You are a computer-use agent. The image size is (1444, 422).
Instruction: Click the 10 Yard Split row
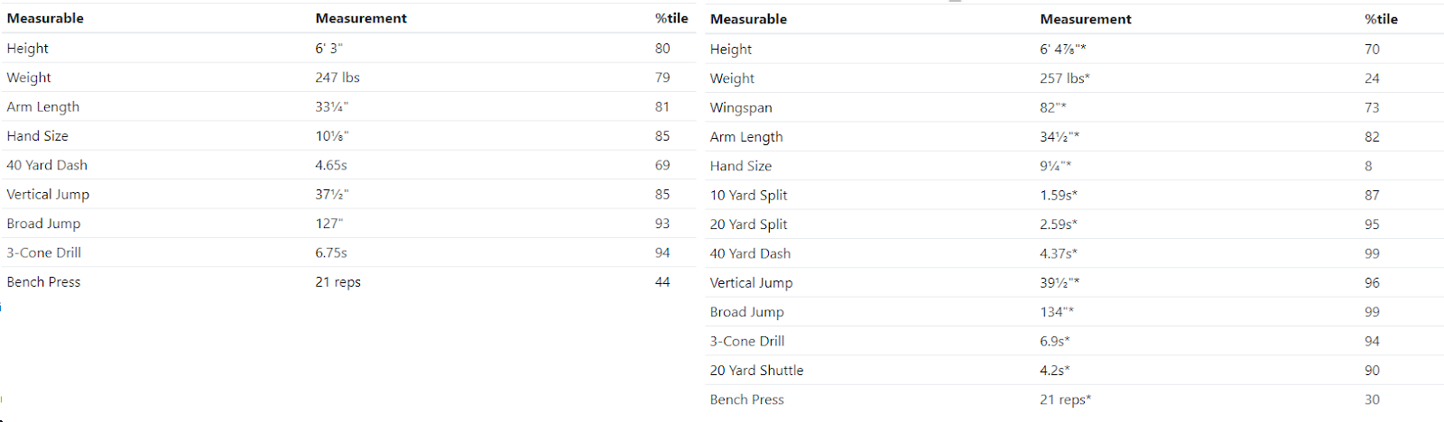click(x=1074, y=195)
